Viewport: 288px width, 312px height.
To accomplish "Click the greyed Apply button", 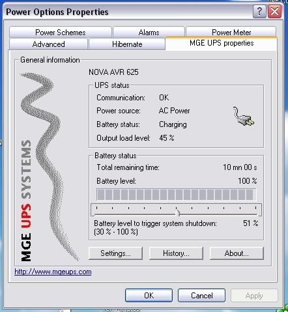I will click(x=254, y=296).
